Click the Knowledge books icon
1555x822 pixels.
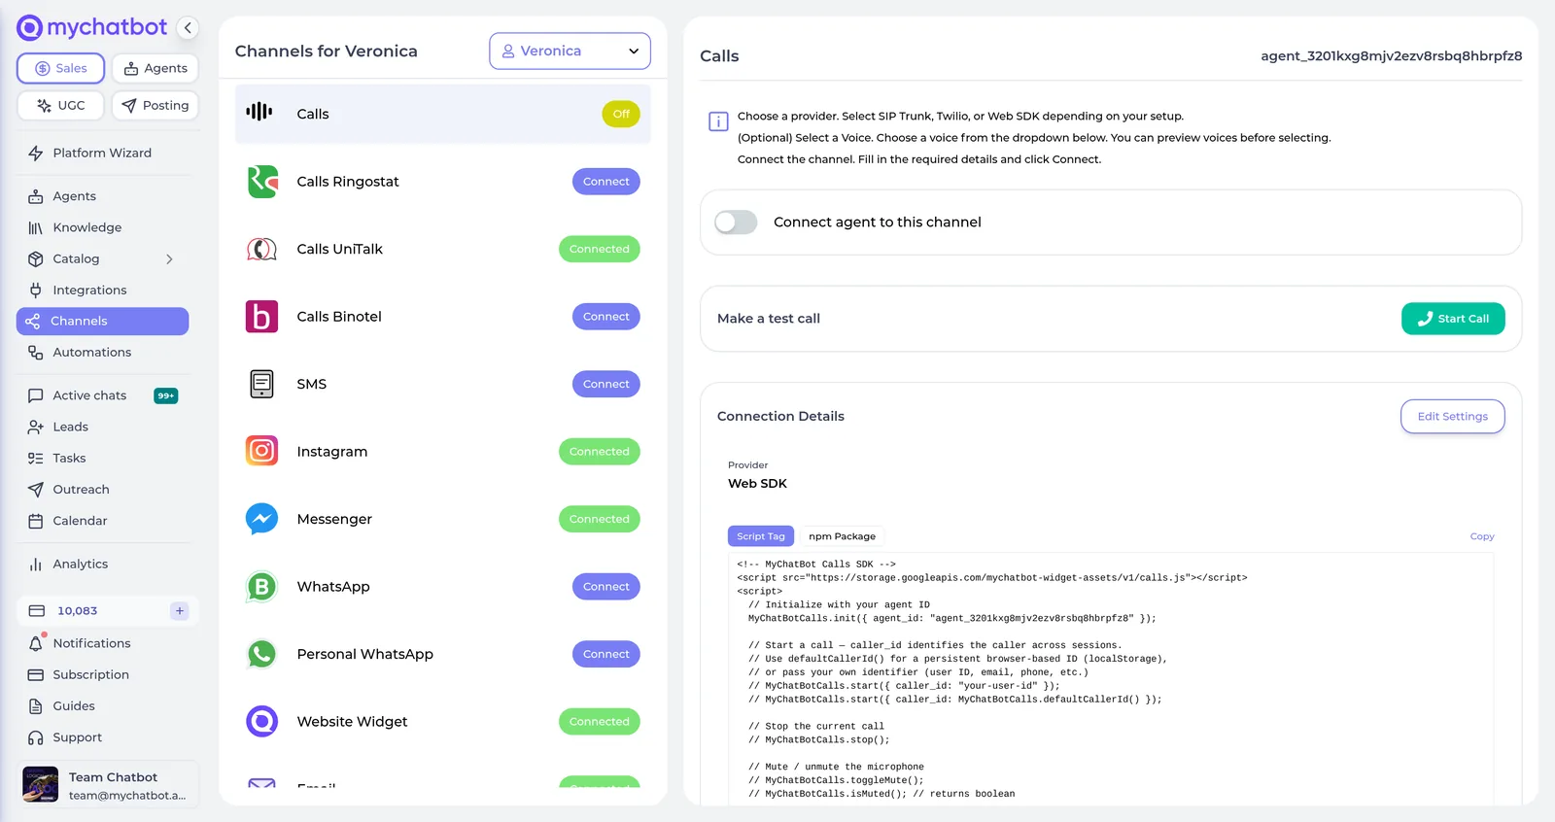click(36, 227)
